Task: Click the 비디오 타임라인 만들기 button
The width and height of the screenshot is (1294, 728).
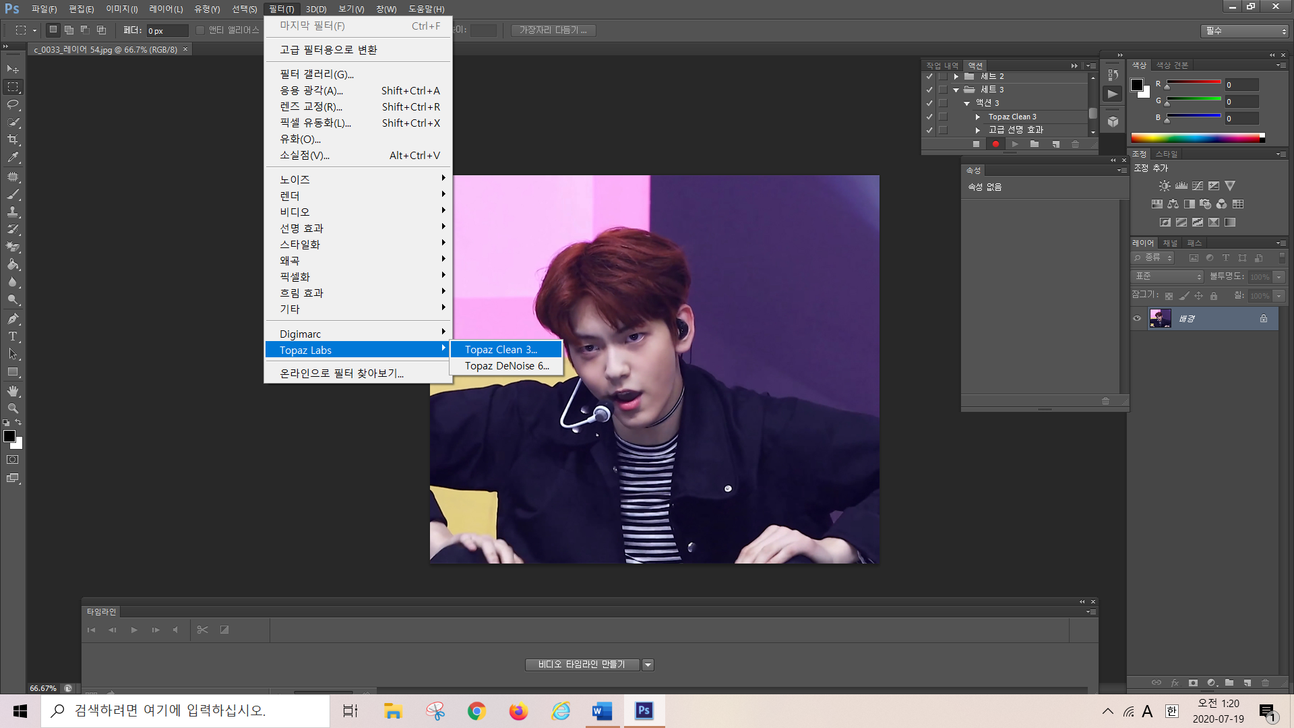Action: (x=582, y=665)
